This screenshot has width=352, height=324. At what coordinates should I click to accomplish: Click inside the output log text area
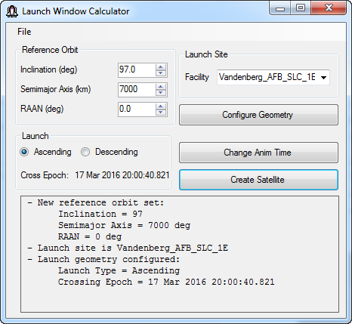(180, 254)
